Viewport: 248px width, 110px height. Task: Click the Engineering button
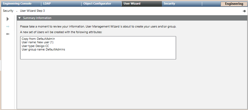(234, 4)
